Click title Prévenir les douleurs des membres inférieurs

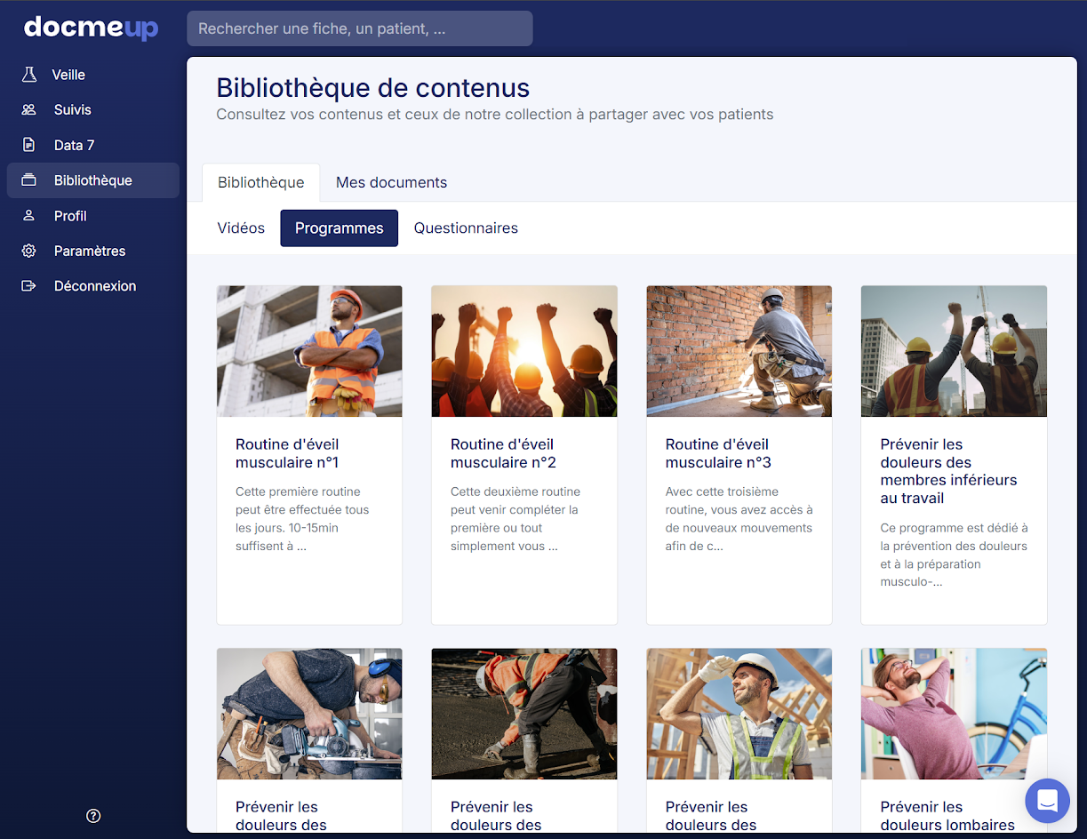[948, 471]
